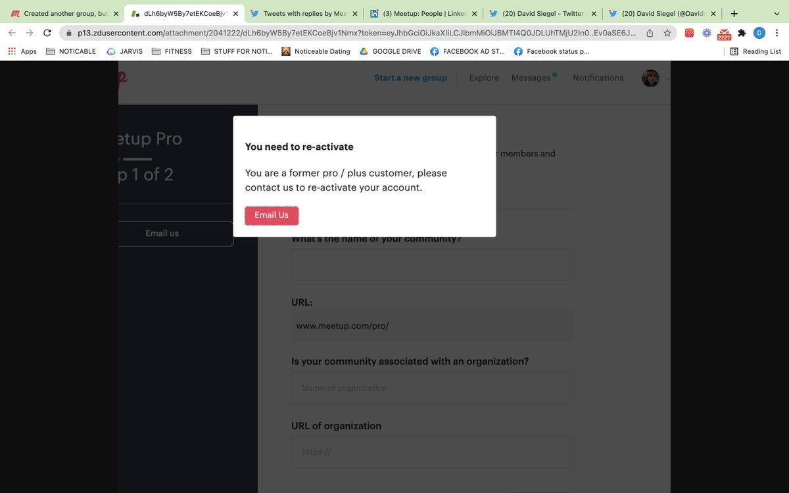
Task: Click the www.meetup.com/pro/ URL field
Action: [x=432, y=325]
